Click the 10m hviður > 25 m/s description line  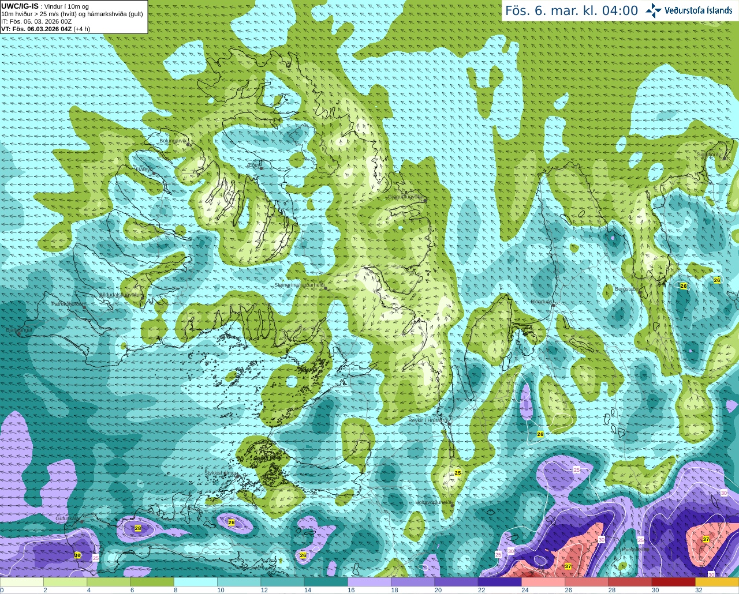pyautogui.click(x=72, y=14)
